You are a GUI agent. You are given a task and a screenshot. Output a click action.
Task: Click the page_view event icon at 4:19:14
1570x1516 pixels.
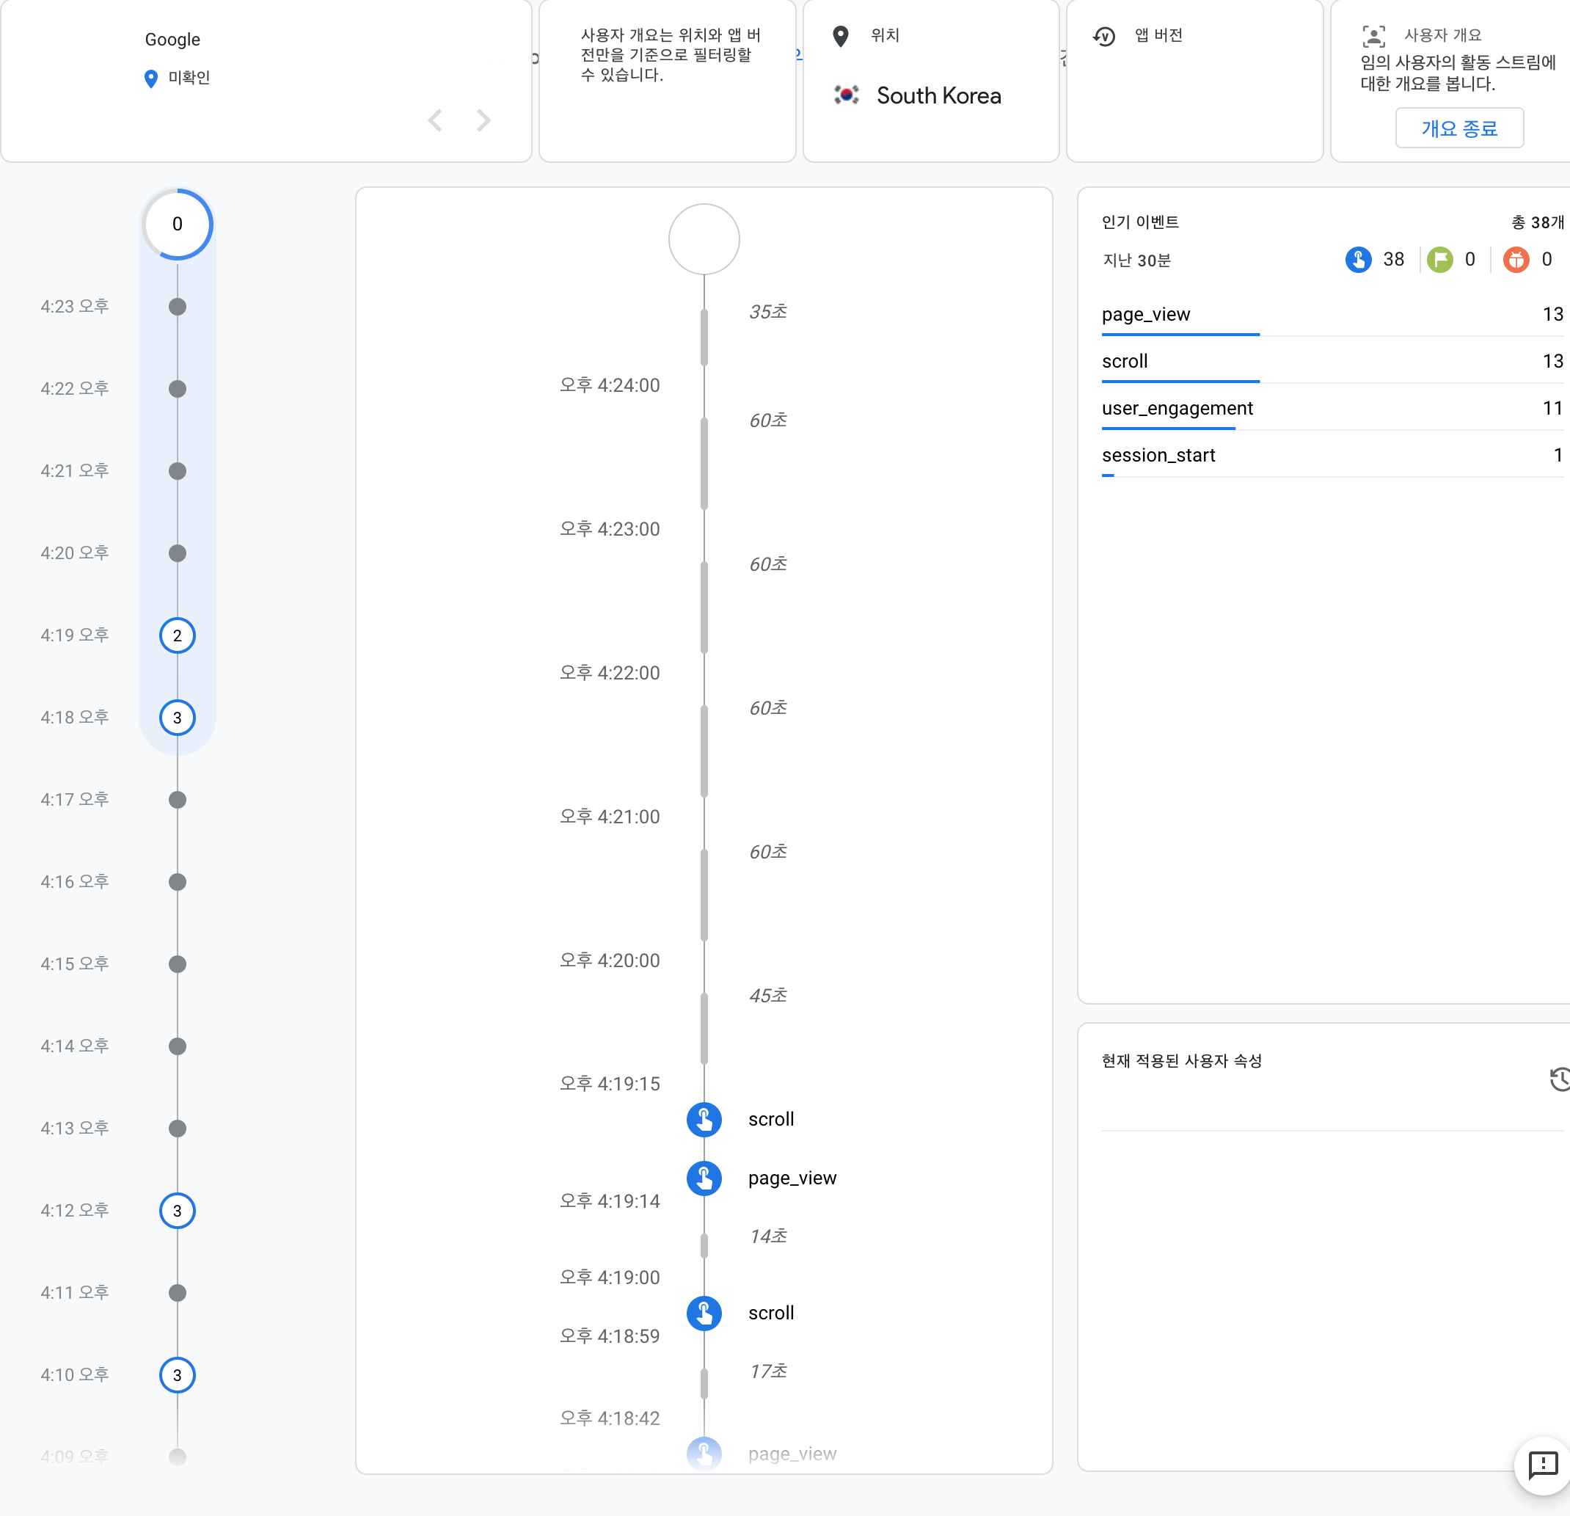tap(704, 1178)
